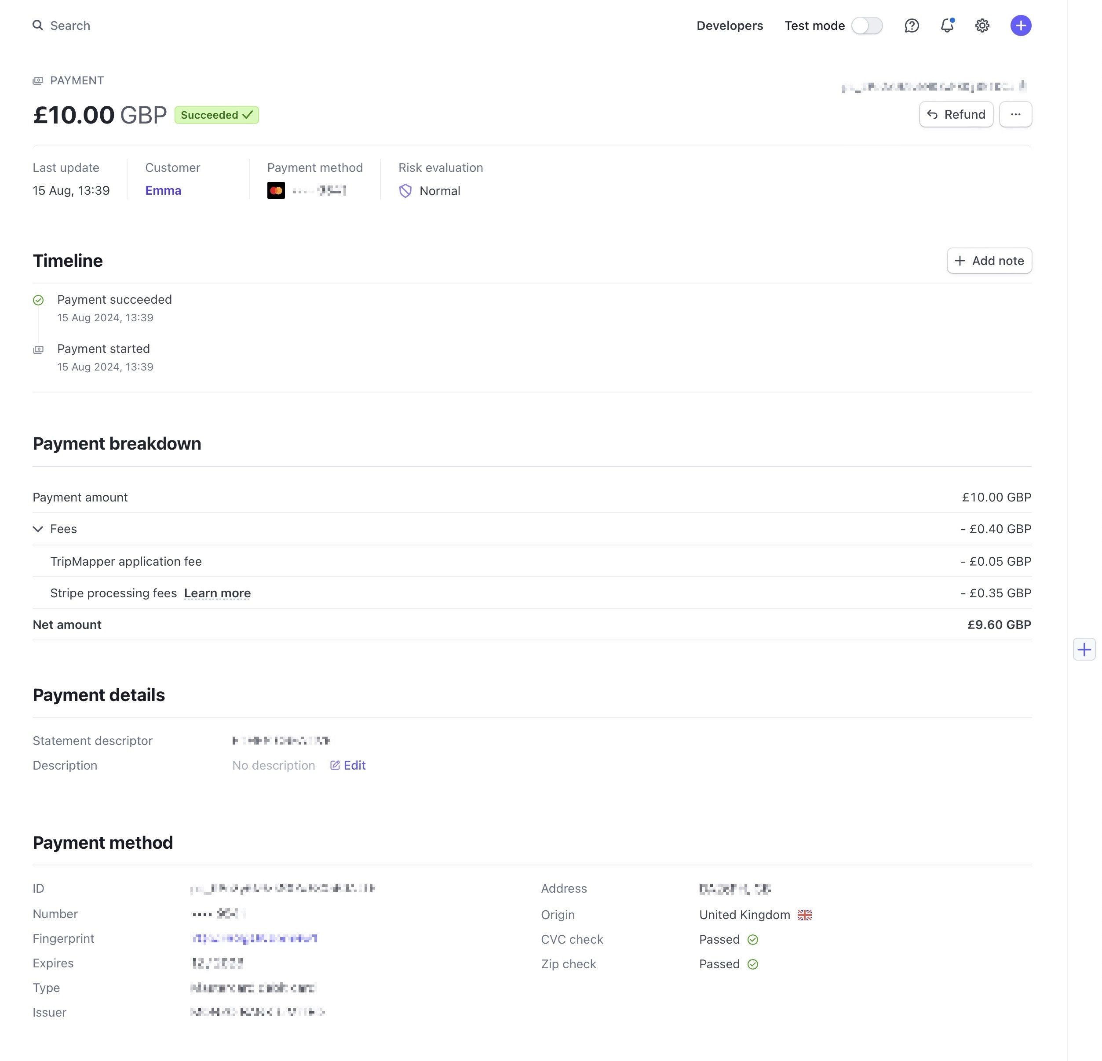Click the search magnifier icon
This screenshot has width=1102, height=1061.
click(38, 25)
